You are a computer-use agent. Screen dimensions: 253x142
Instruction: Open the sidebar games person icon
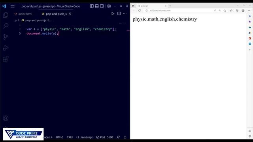[x=249, y=33]
